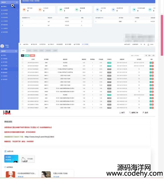Viewport: 164px width, 179px height.
Task: Click the green edit icon in first order row
Action: (x=150, y=63)
